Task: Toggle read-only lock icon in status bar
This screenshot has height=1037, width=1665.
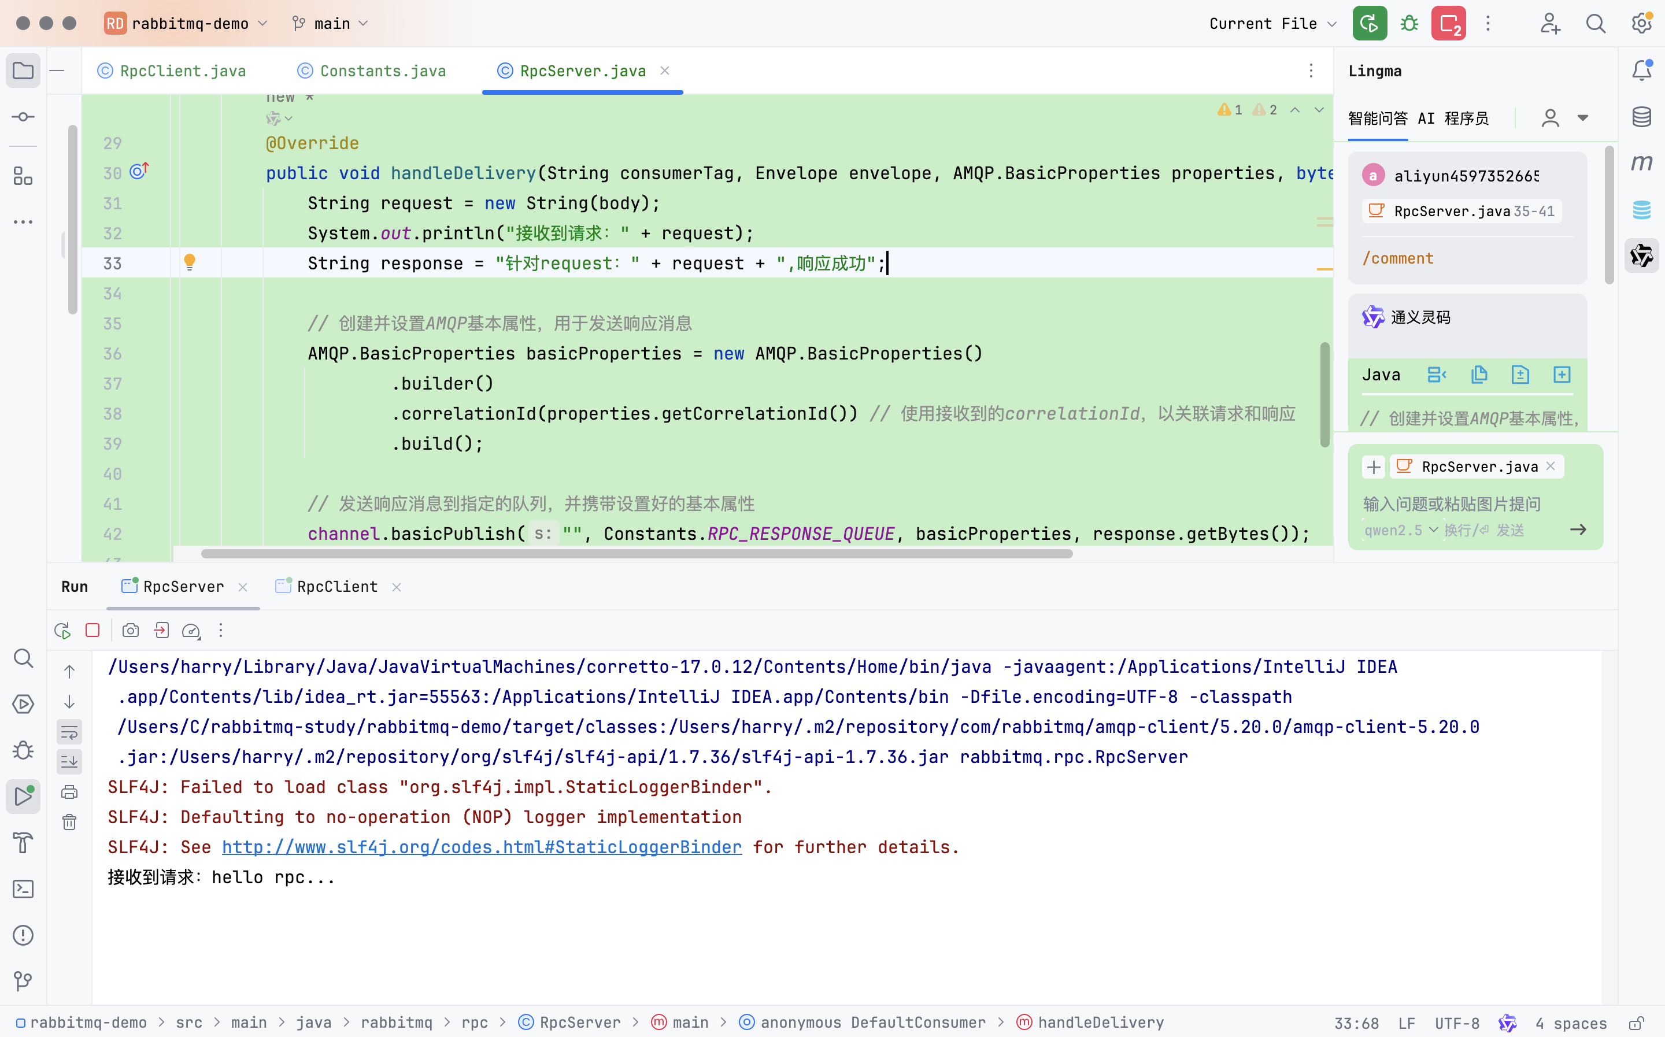Action: coord(1637,1023)
